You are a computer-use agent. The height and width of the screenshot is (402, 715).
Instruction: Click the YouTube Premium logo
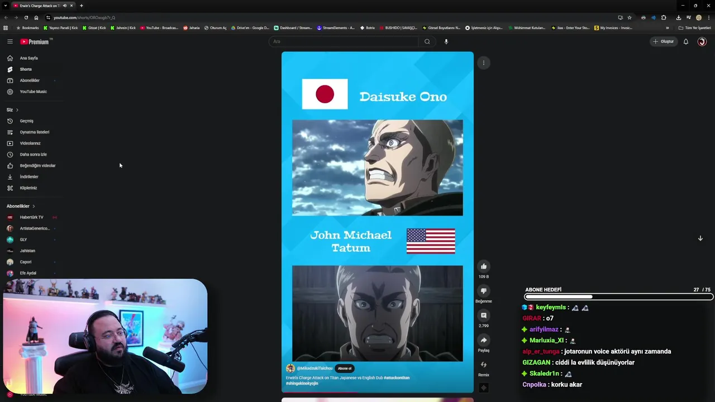point(36,41)
